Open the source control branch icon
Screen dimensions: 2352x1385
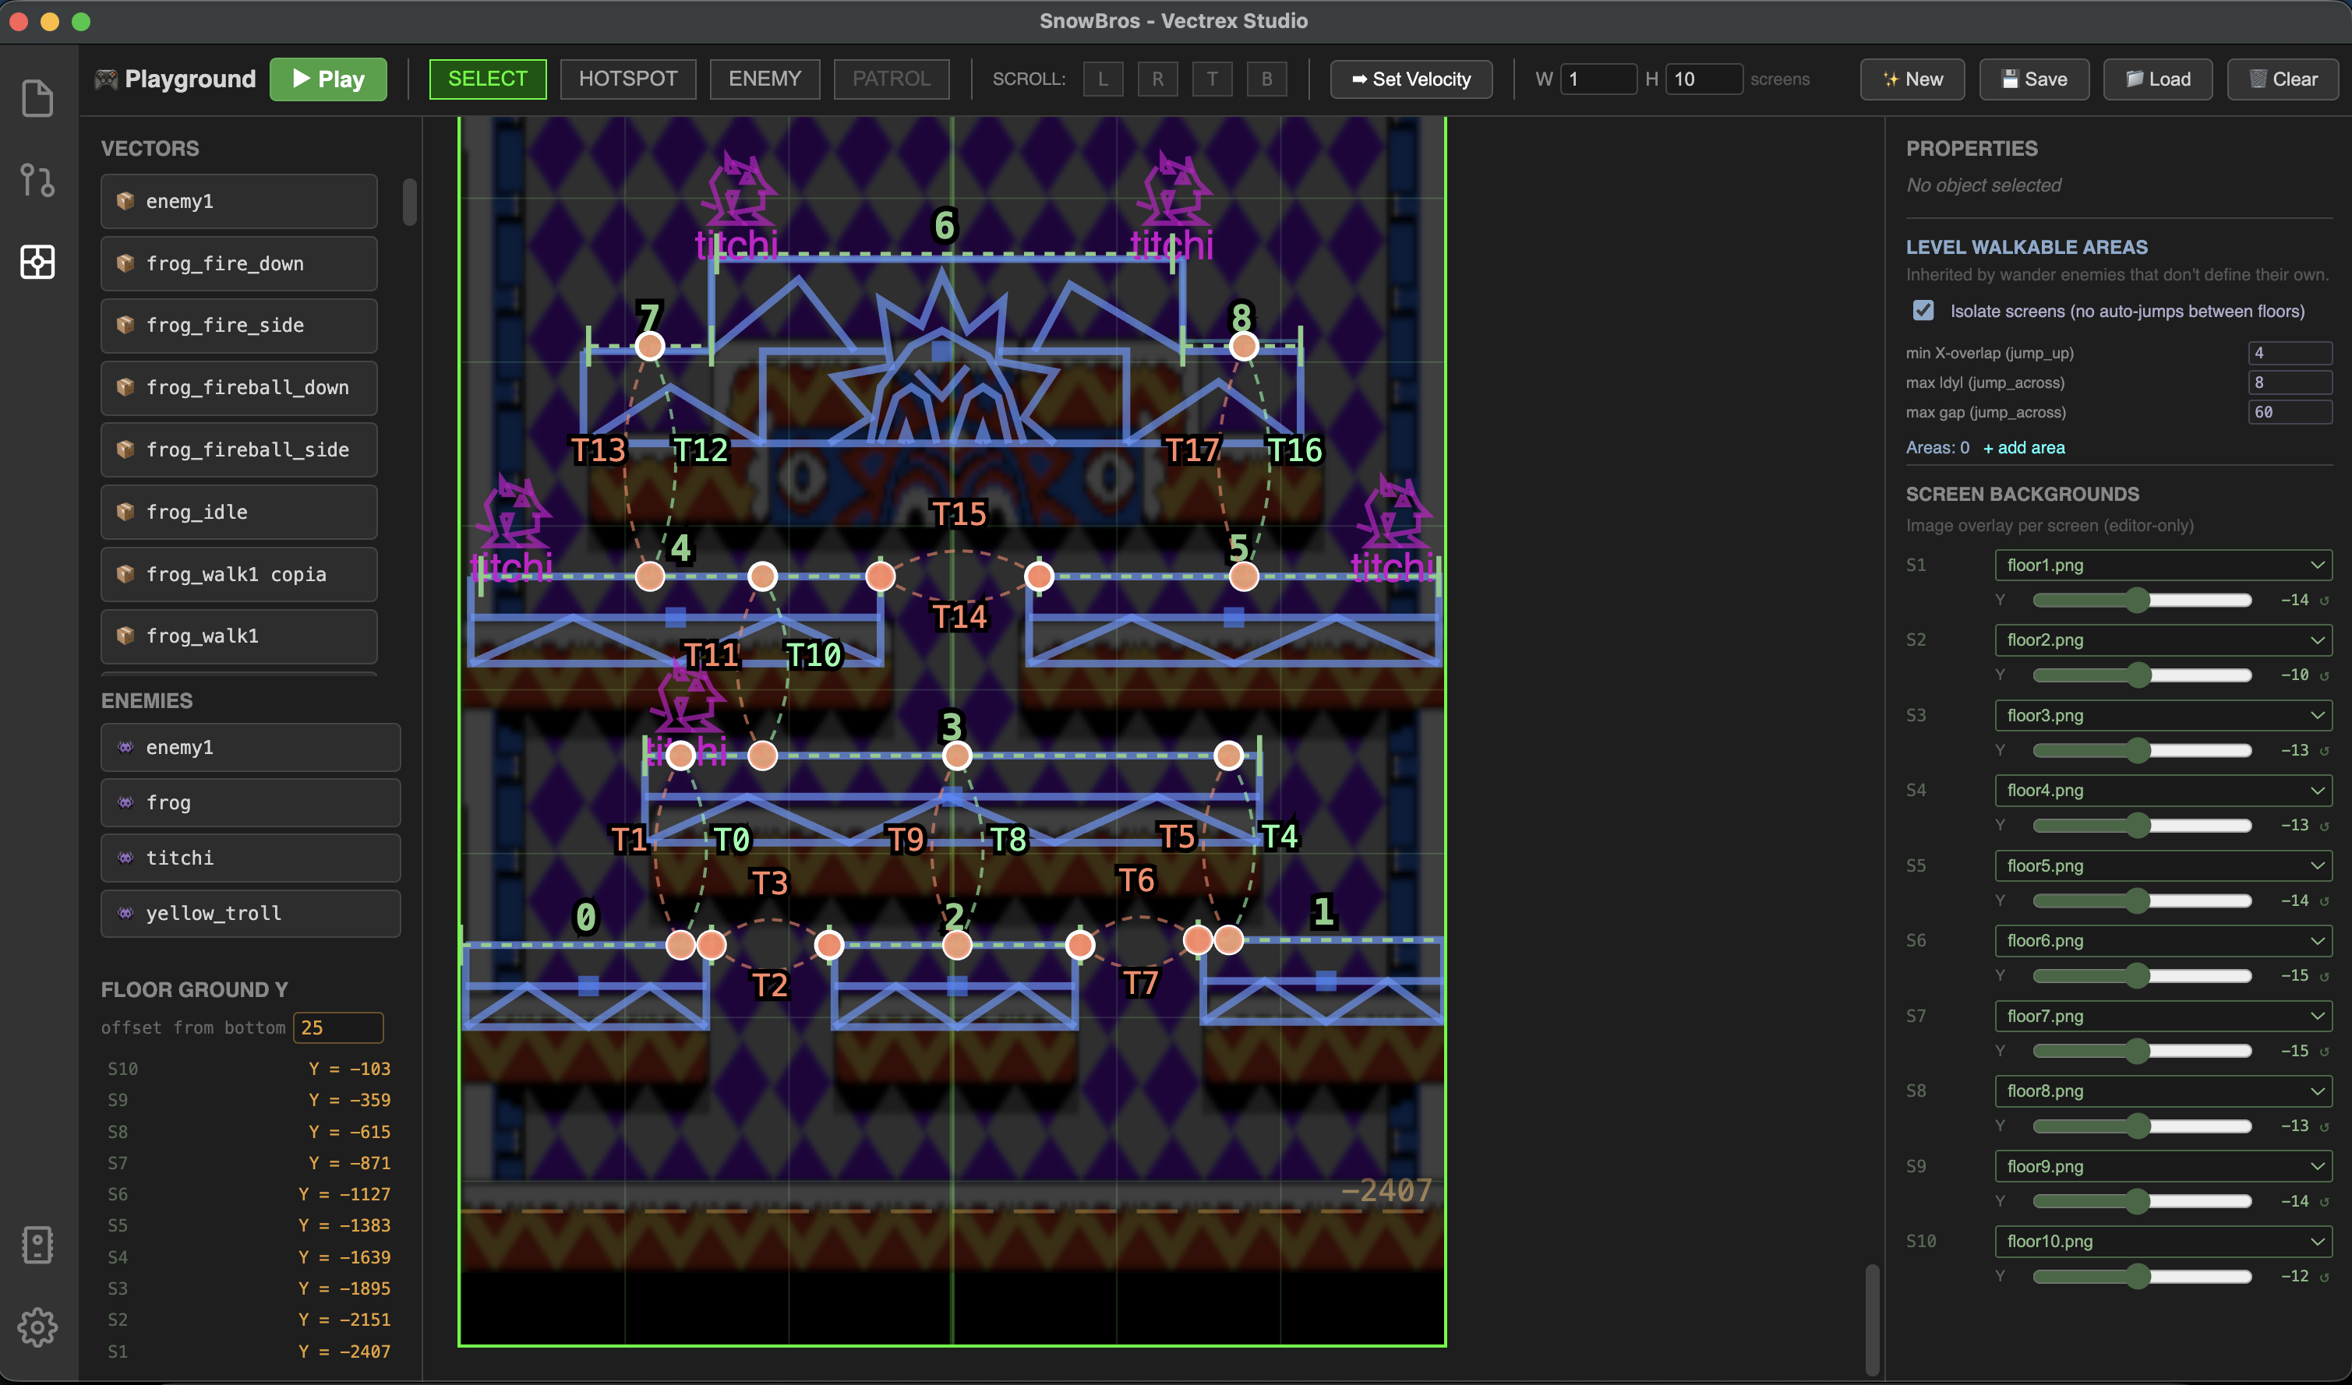click(x=37, y=179)
